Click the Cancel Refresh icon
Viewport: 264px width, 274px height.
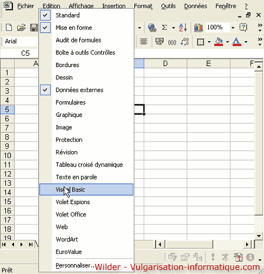tap(225, 257)
